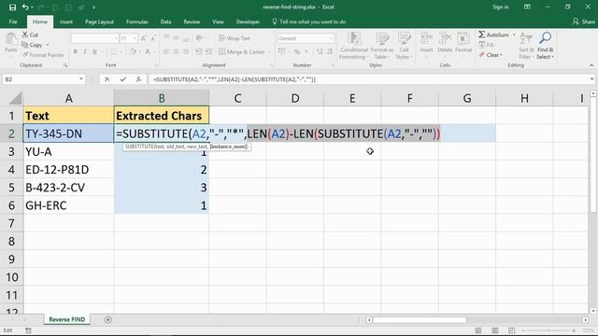Screen dimensions: 598x336
Task: Click the Copy button
Action: [x=32, y=45]
